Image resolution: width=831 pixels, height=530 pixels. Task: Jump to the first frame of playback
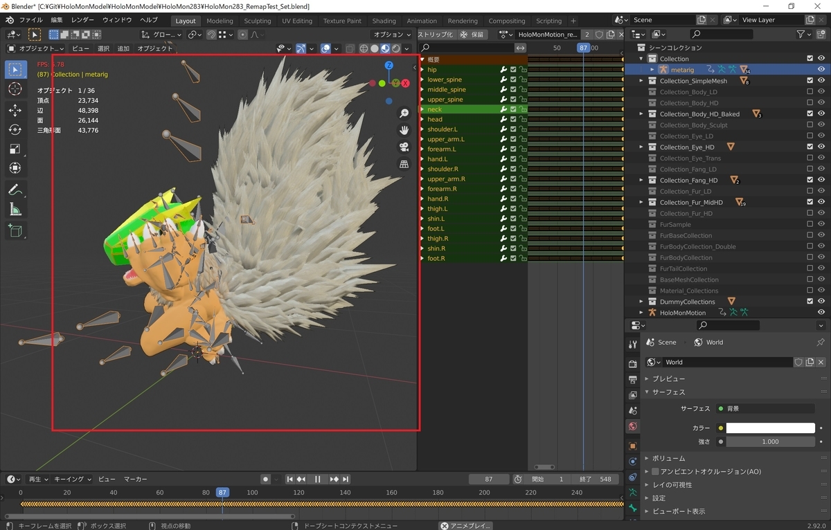click(290, 479)
